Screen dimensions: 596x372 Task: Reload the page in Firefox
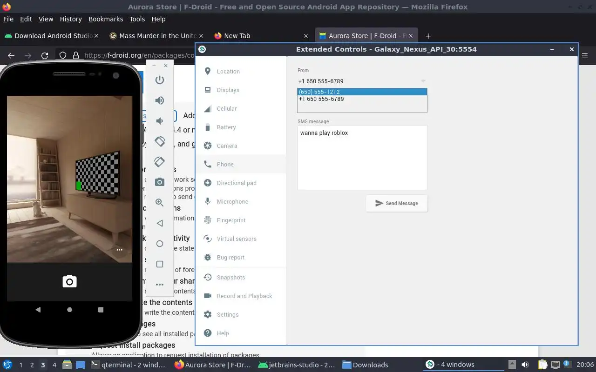(45, 55)
